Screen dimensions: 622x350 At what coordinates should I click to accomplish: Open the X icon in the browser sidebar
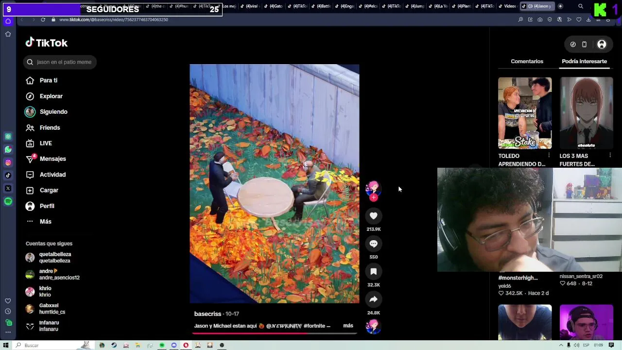[x=8, y=188]
